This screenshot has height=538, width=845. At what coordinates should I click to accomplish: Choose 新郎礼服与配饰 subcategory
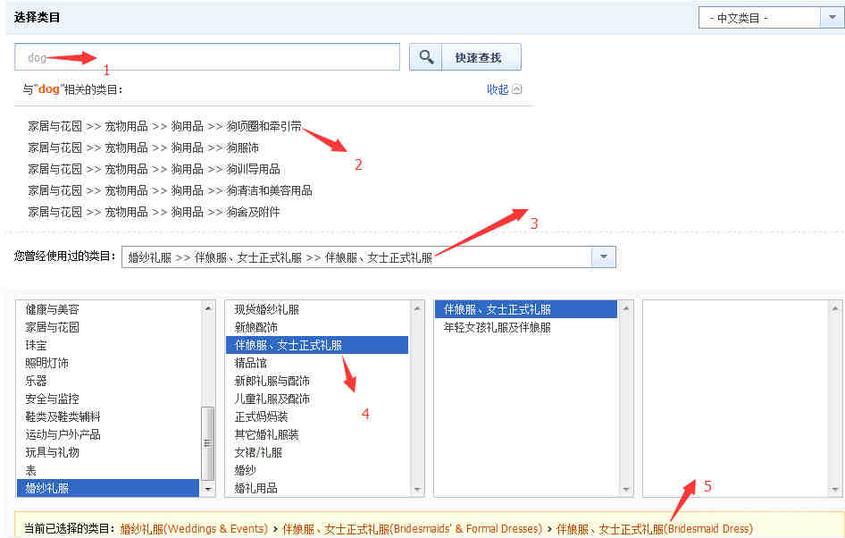317,381
